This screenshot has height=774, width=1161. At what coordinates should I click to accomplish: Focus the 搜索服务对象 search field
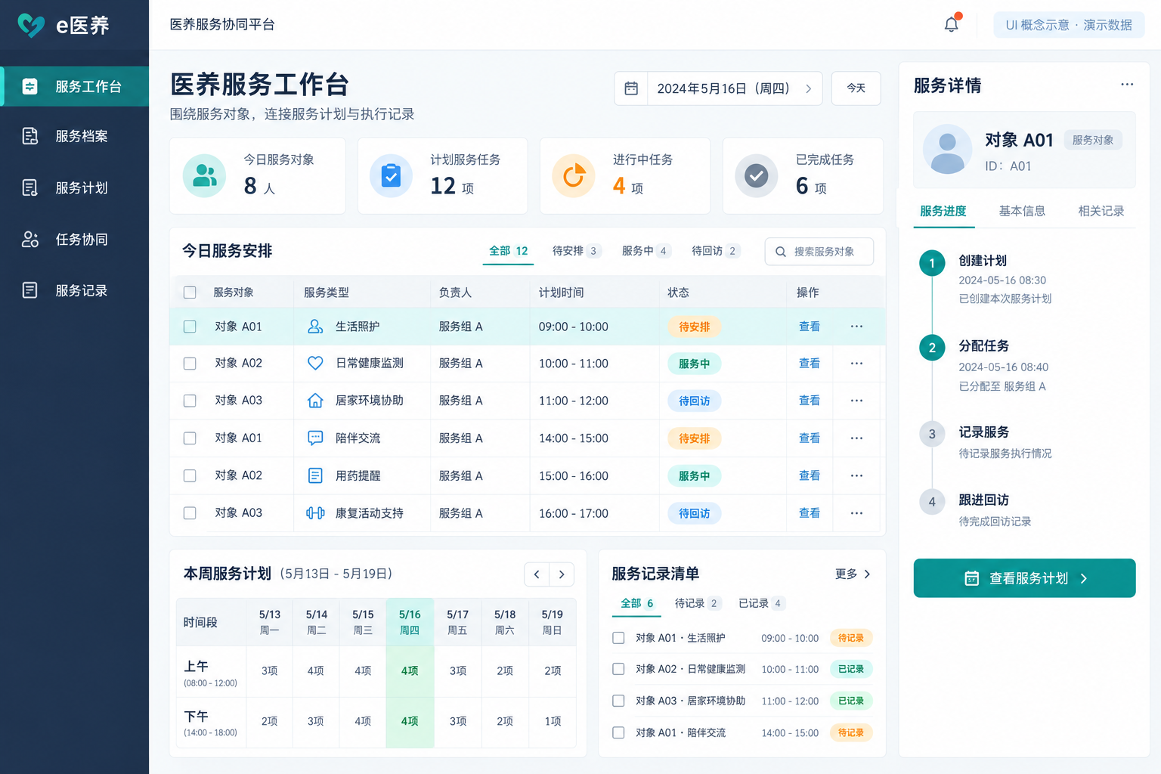(819, 252)
